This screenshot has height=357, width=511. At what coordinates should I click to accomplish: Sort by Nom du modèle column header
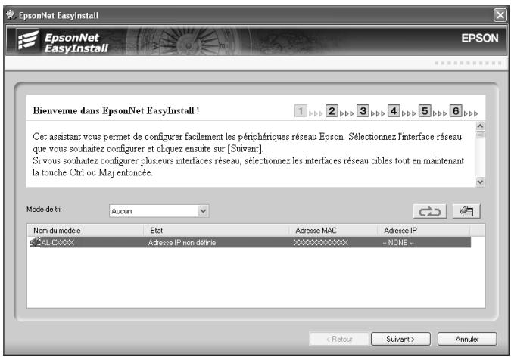(86, 230)
